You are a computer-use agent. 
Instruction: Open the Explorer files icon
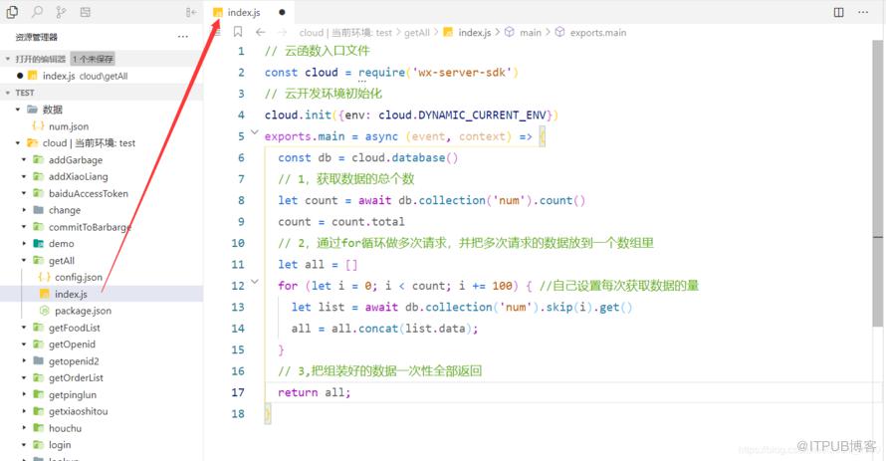tap(12, 12)
